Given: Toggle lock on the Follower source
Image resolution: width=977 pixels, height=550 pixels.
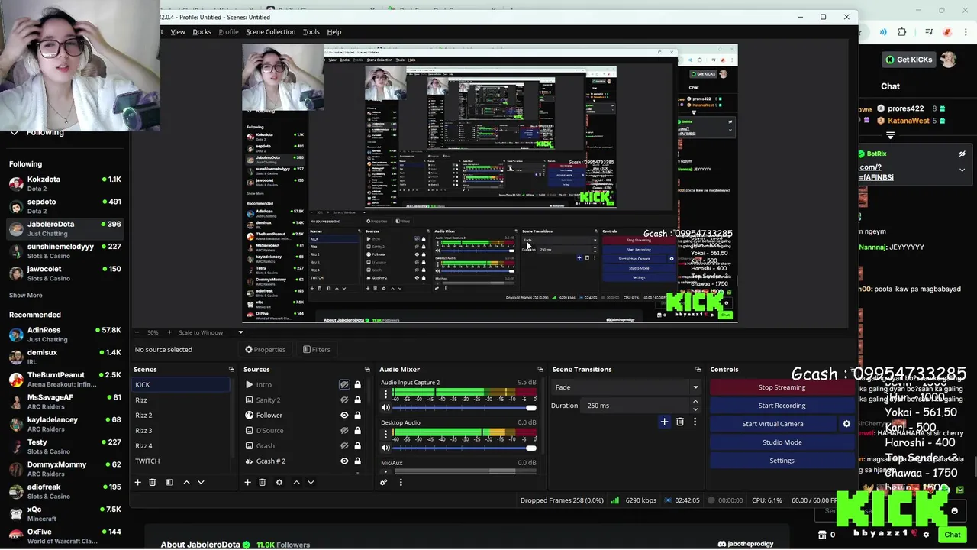Looking at the screenshot, I should [357, 416].
